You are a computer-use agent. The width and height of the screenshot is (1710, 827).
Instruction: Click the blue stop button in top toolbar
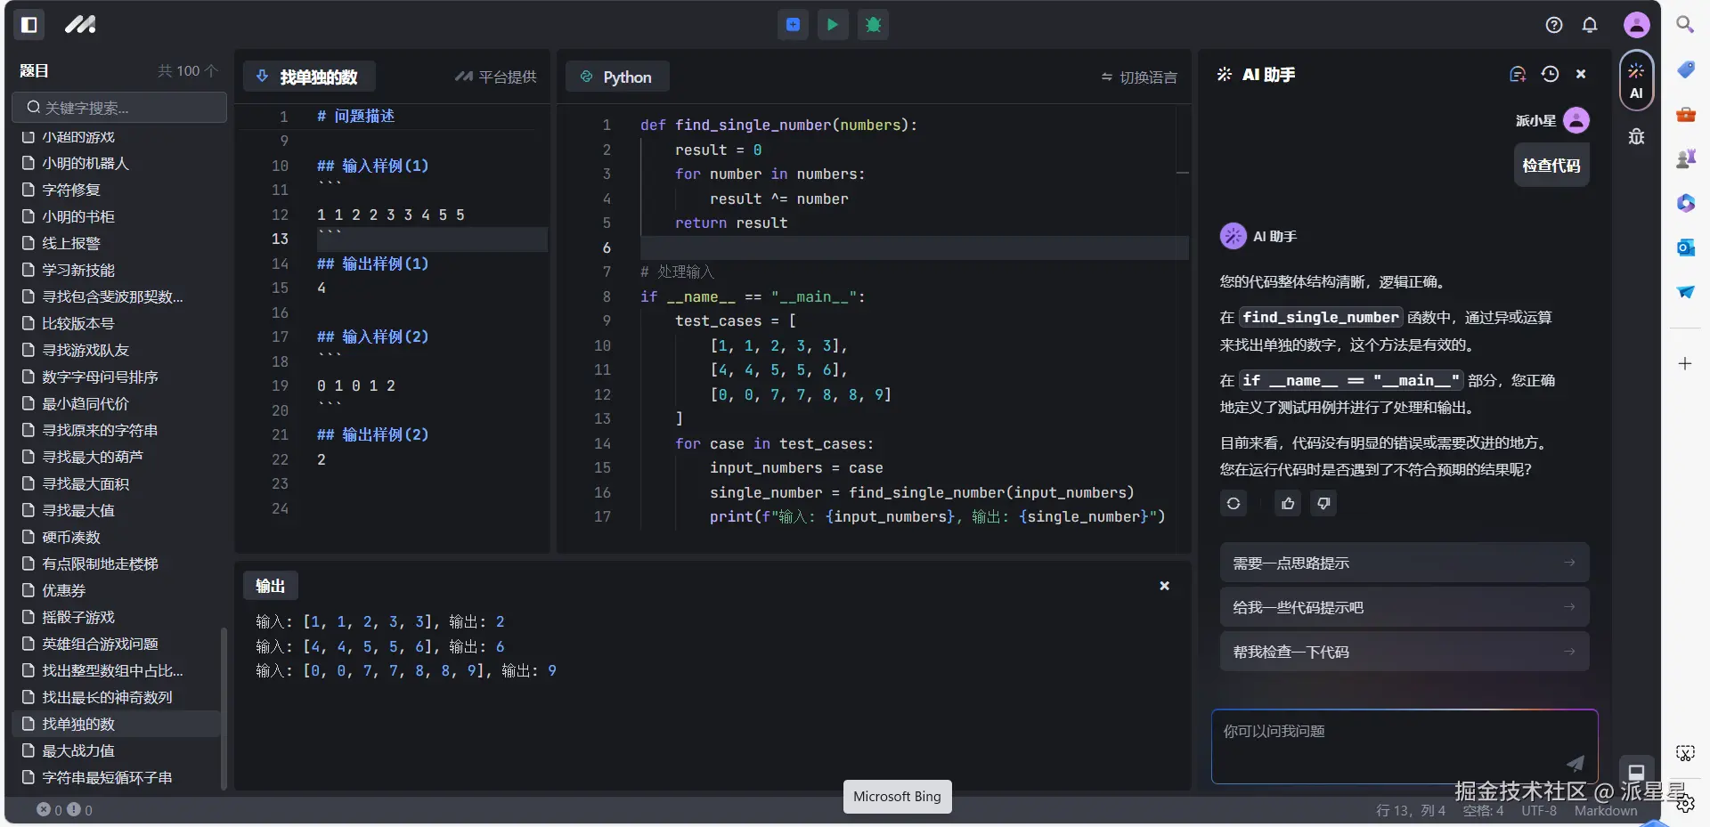tap(793, 25)
